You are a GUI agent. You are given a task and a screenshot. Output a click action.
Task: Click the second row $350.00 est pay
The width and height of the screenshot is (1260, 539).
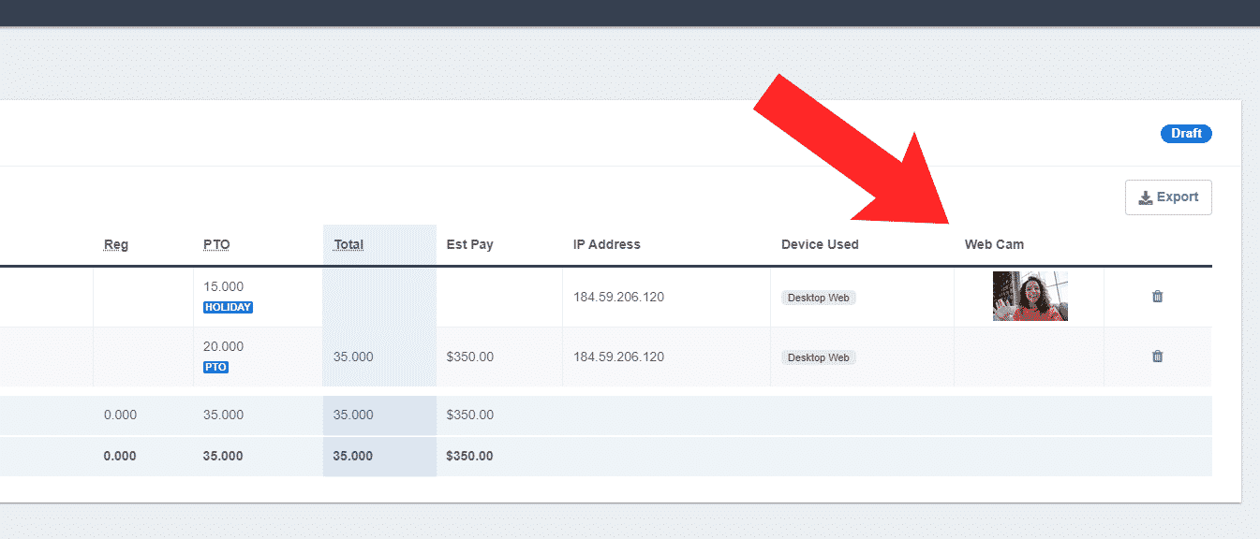point(470,357)
